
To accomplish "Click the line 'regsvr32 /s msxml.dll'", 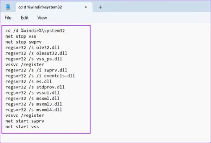I will coord(32,99).
